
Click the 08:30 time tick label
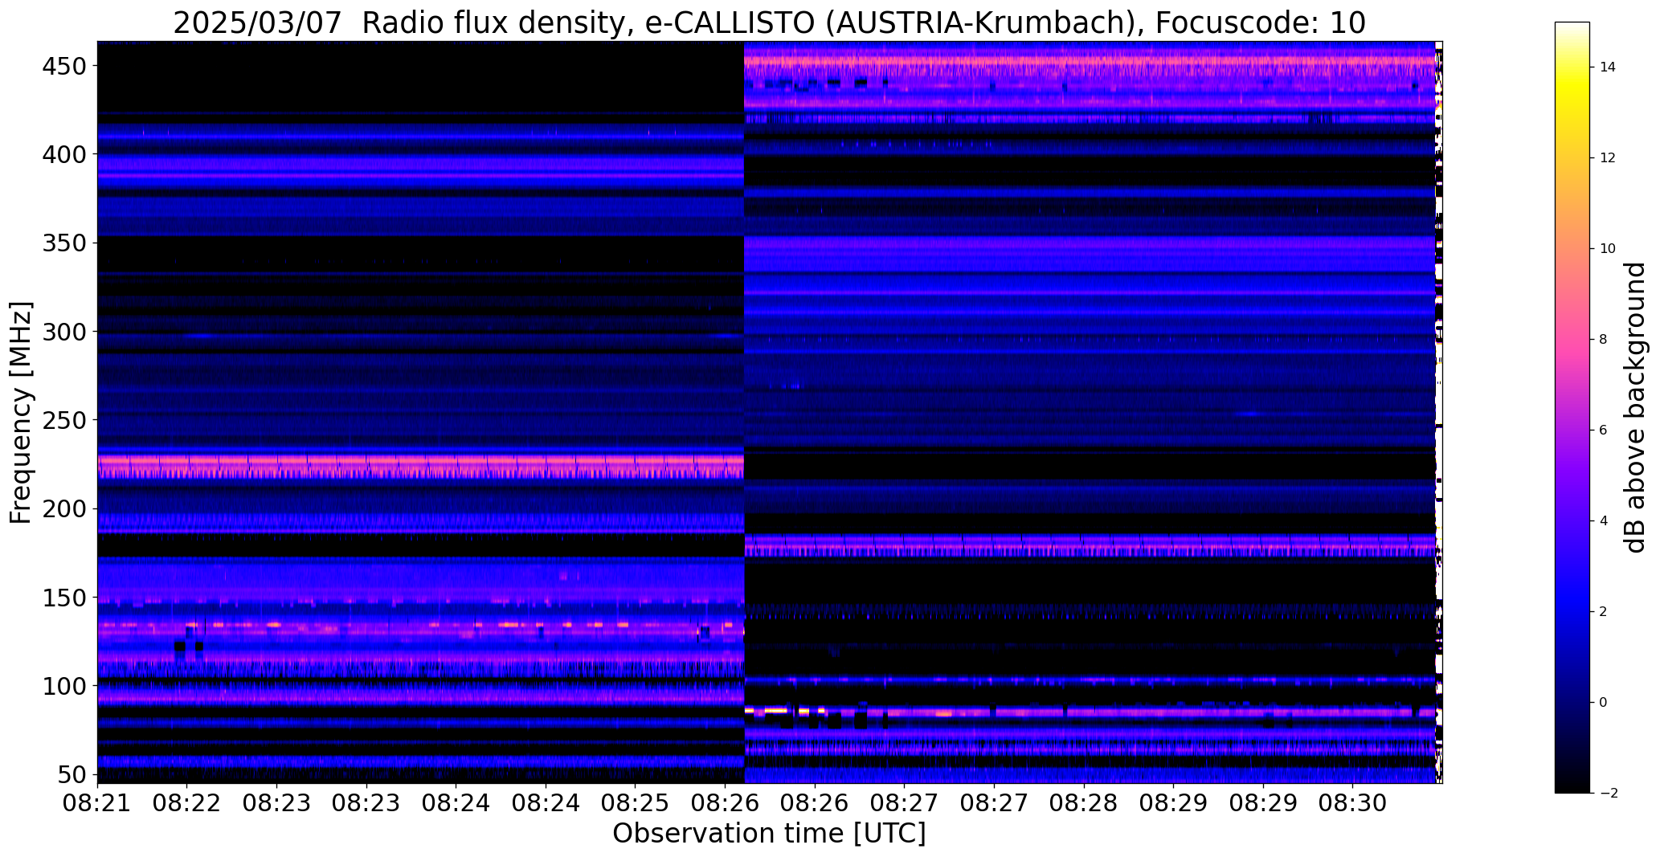(x=1352, y=802)
